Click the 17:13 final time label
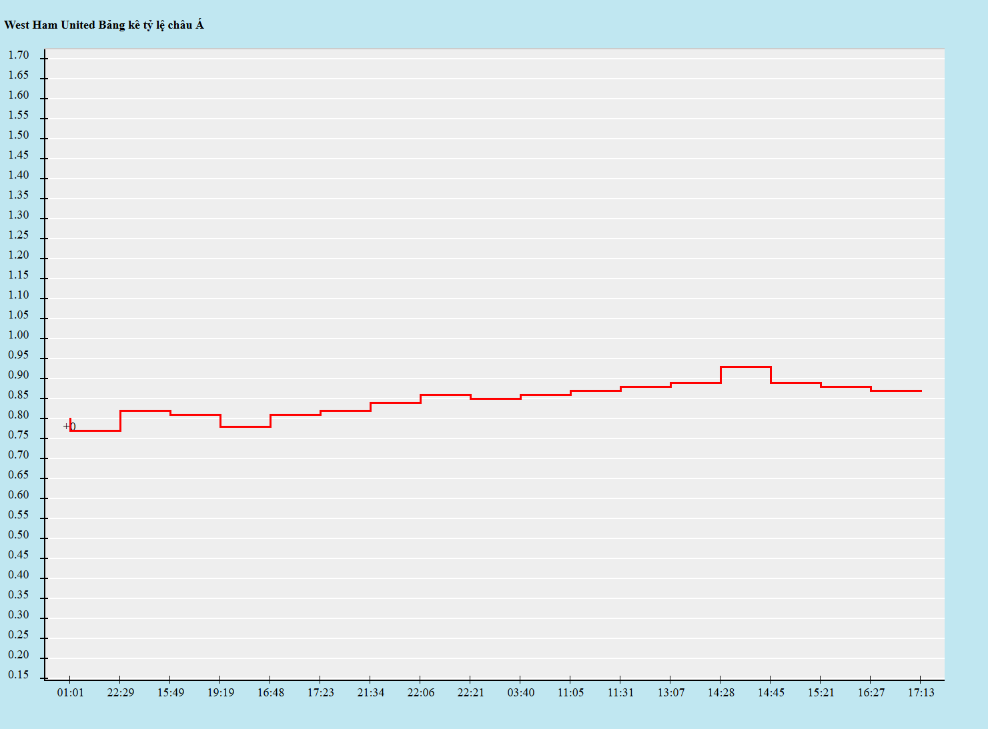The height and width of the screenshot is (729, 988). (x=921, y=692)
